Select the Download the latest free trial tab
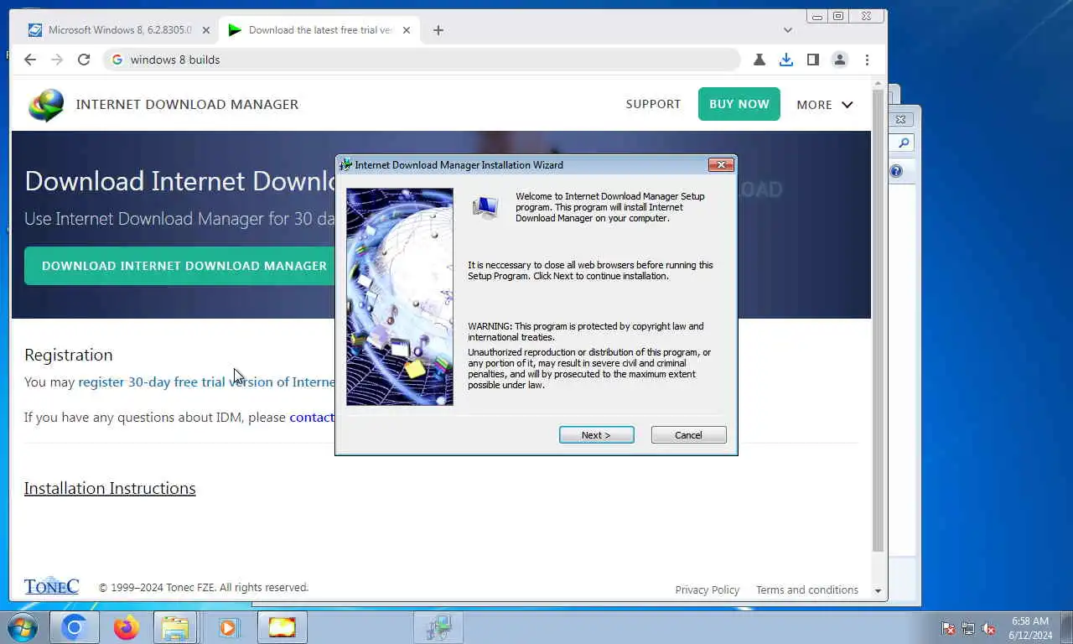The width and height of the screenshot is (1073, 644). click(x=319, y=30)
